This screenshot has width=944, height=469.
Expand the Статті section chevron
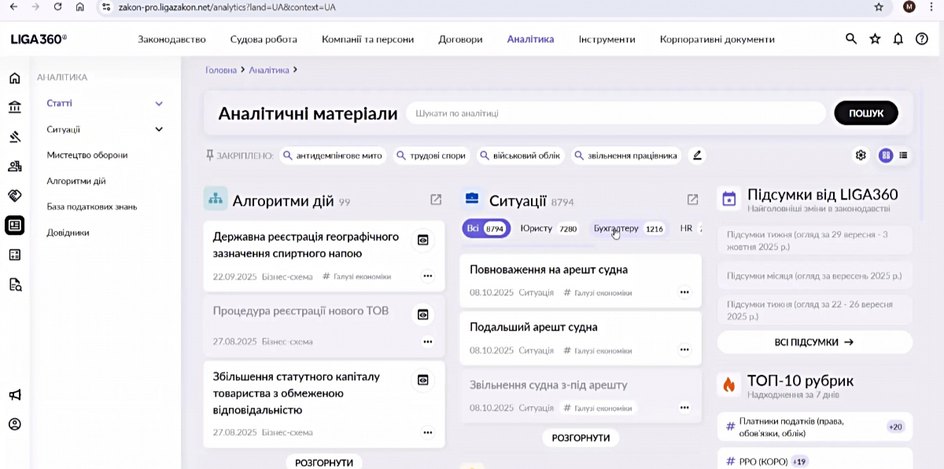click(159, 104)
